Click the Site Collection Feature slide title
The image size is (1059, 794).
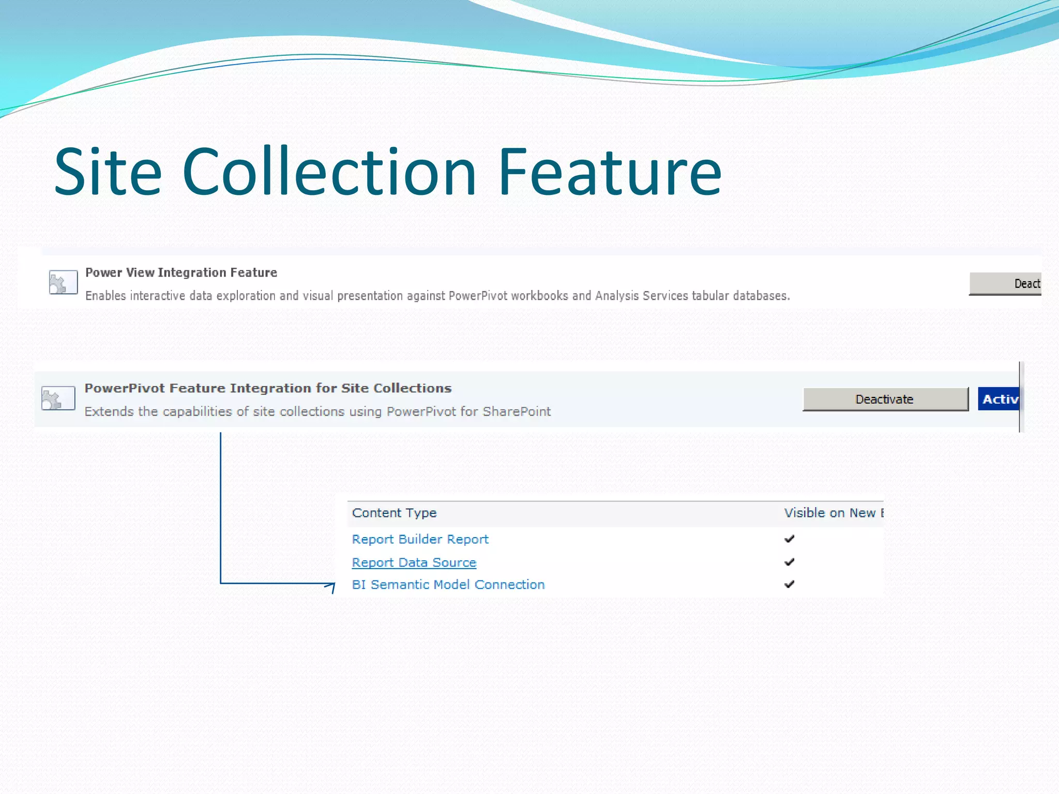[x=387, y=172]
